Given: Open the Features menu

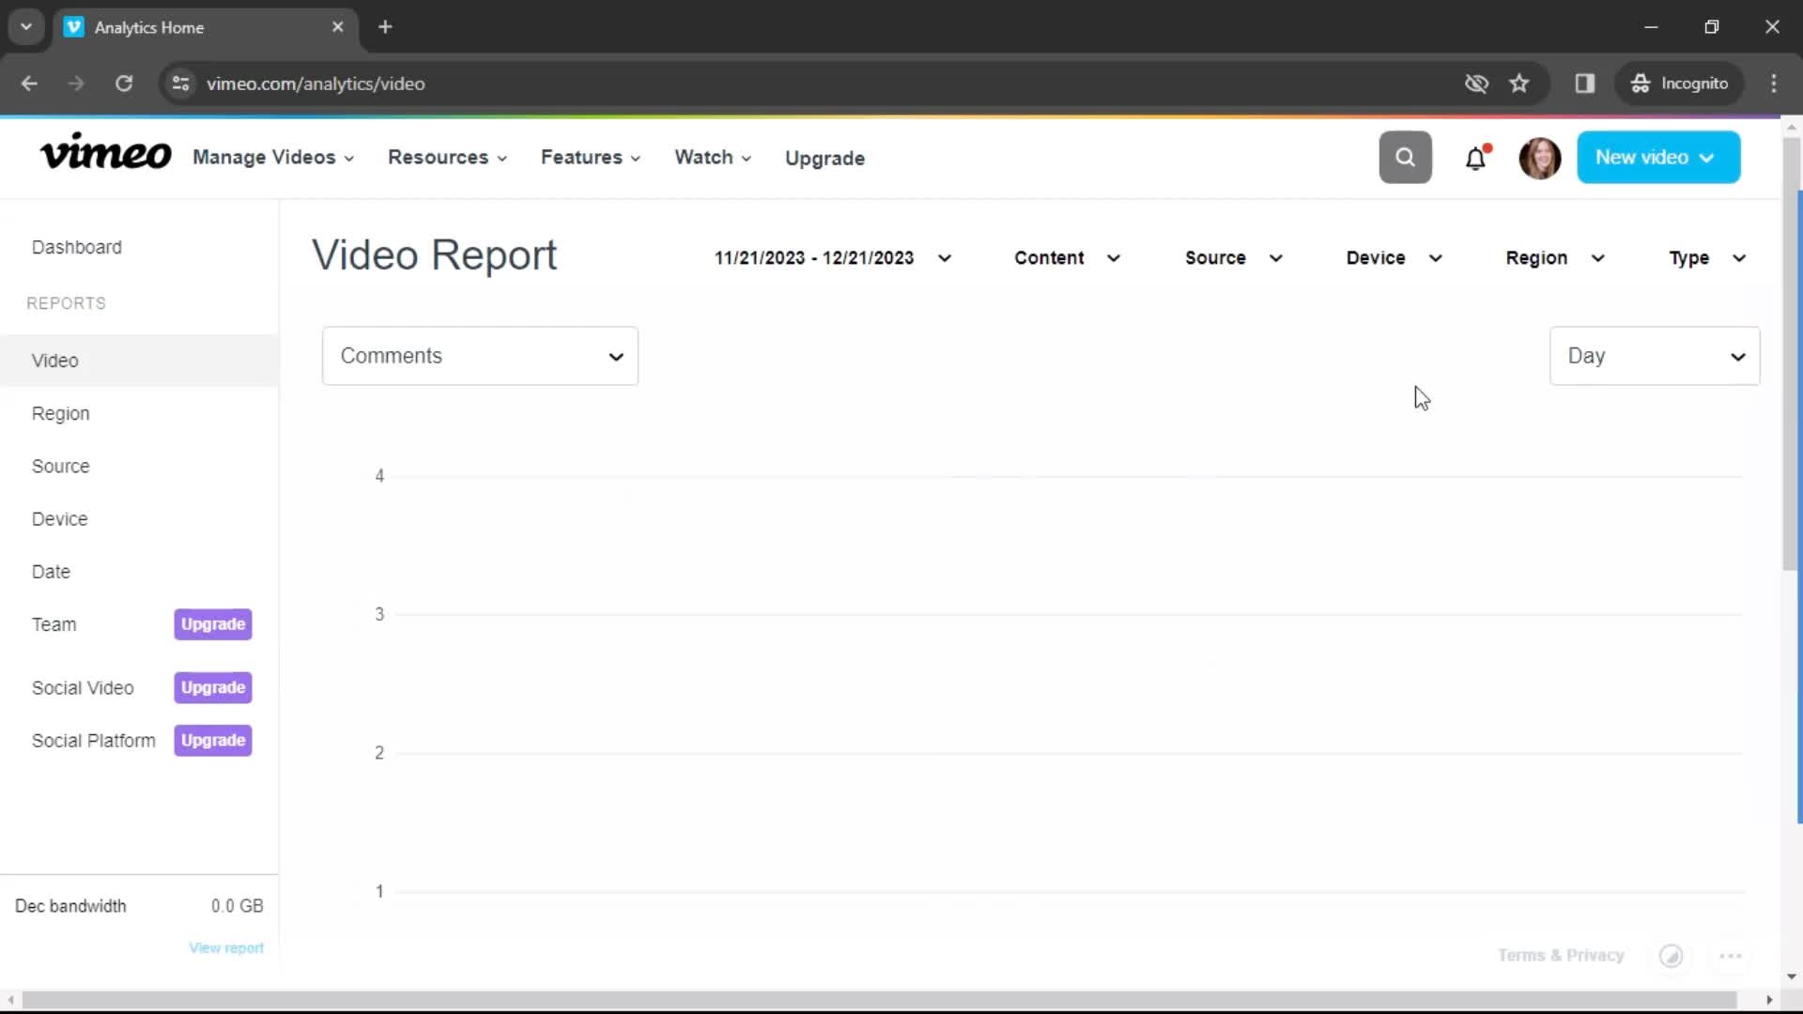Looking at the screenshot, I should (591, 158).
